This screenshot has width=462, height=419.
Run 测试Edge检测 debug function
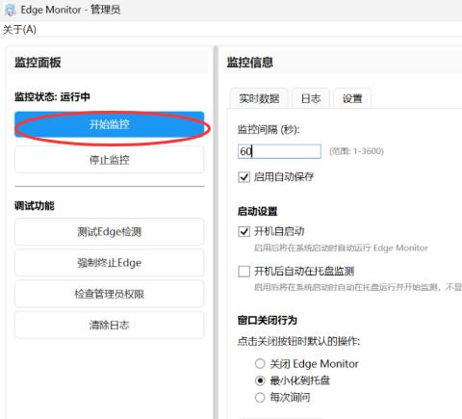pyautogui.click(x=109, y=231)
